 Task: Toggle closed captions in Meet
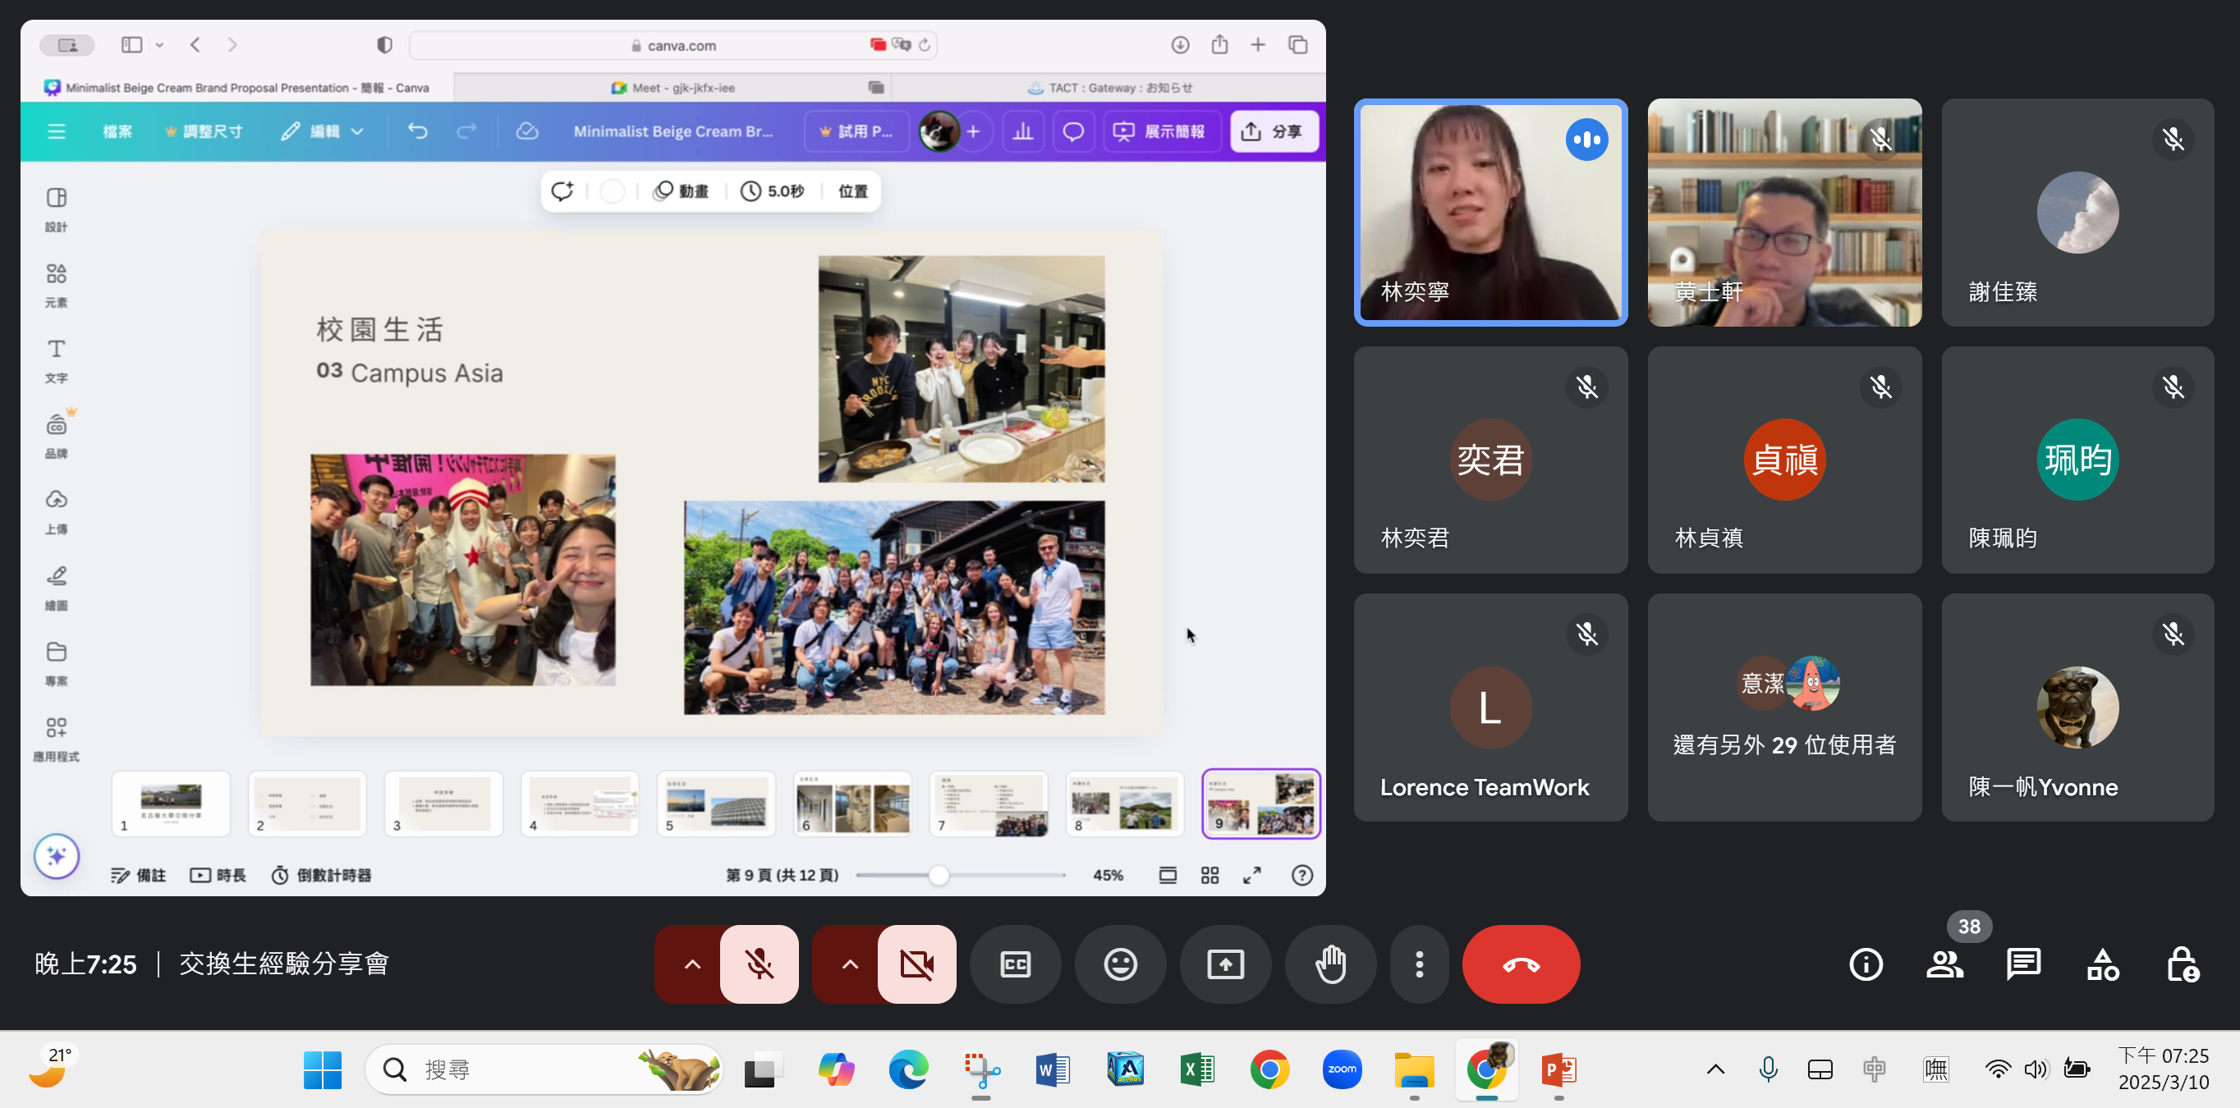pyautogui.click(x=1015, y=964)
